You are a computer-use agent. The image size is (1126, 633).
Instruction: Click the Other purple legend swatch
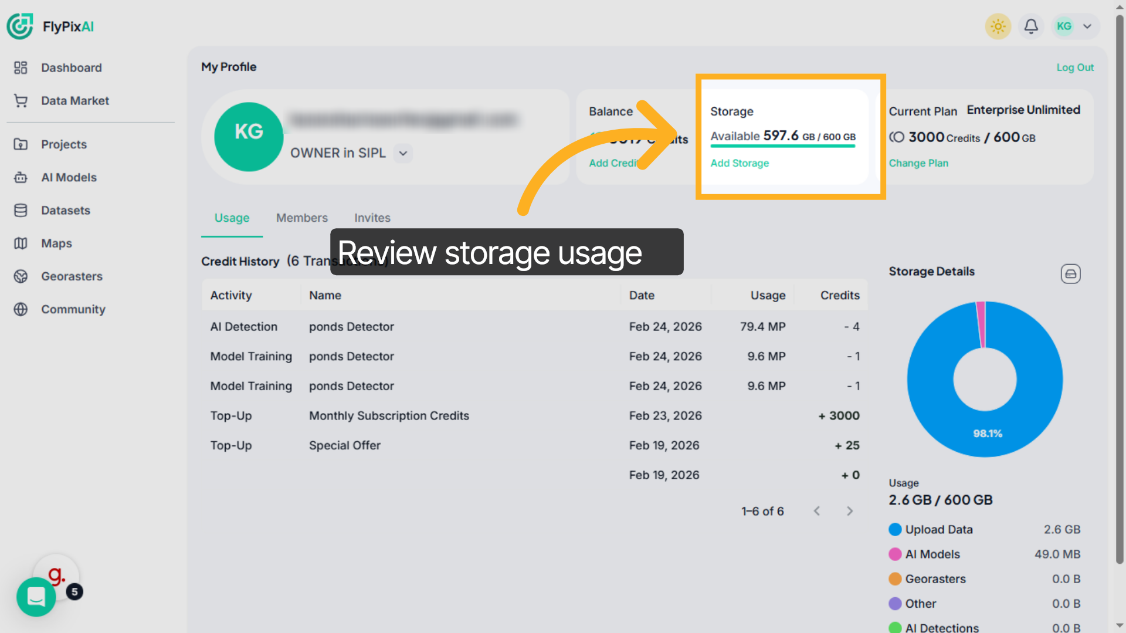tap(895, 604)
